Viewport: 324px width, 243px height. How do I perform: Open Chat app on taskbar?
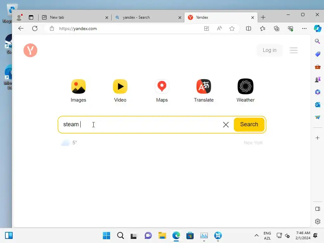click(148, 235)
